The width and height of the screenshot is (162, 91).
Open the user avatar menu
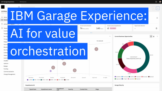160,2
